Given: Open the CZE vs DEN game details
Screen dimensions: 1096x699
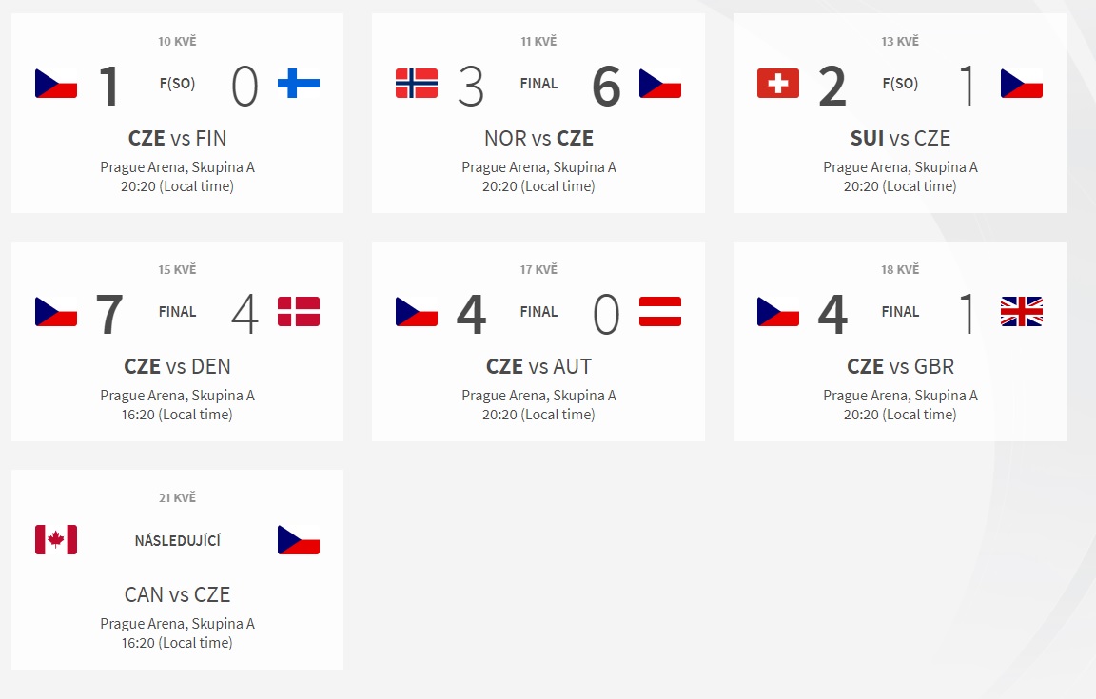Looking at the screenshot, I should [178, 366].
